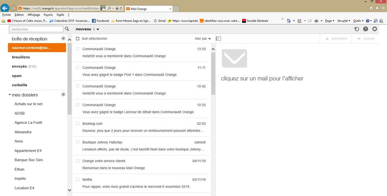This screenshot has height=196, width=387.
Task: Click the browser back arrow button
Action: point(5,8)
